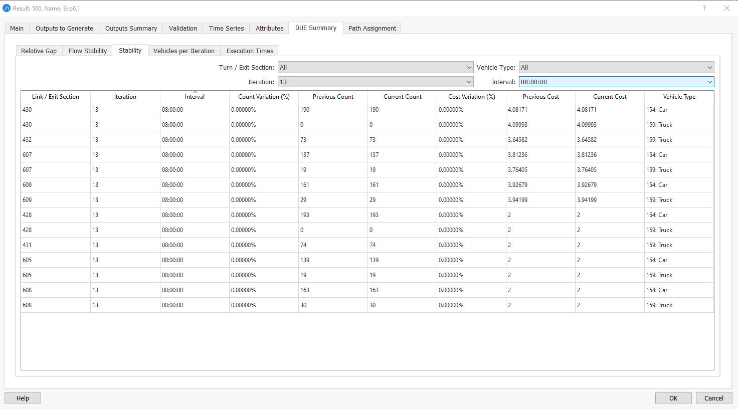Switch to the Time Series tab
Image resolution: width=738 pixels, height=409 pixels.
pos(226,28)
